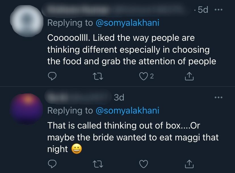Open the more options menu on the first reply
This screenshot has height=173, width=235.
tap(218, 10)
